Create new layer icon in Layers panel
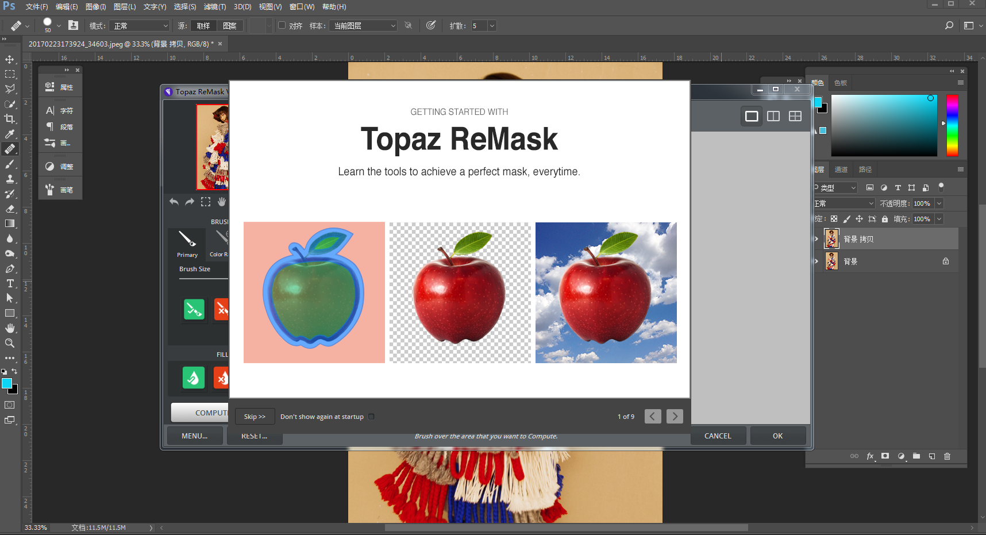Viewport: 986px width, 535px height. 932,456
